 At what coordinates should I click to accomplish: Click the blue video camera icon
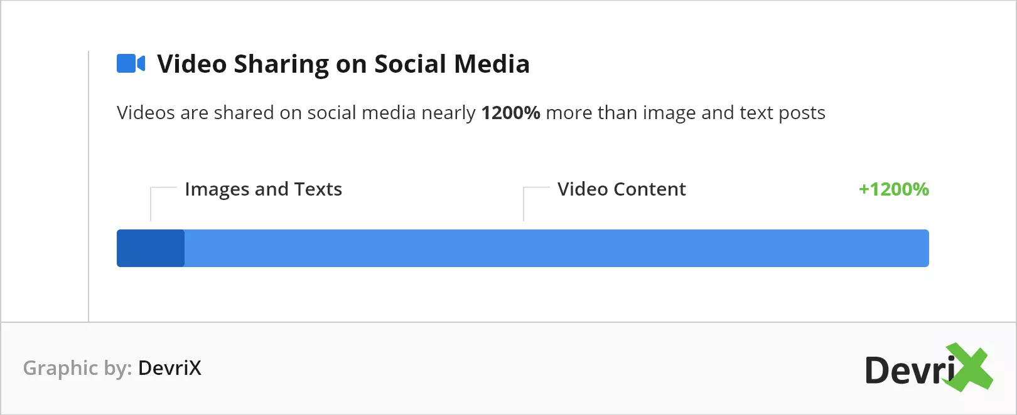(131, 63)
